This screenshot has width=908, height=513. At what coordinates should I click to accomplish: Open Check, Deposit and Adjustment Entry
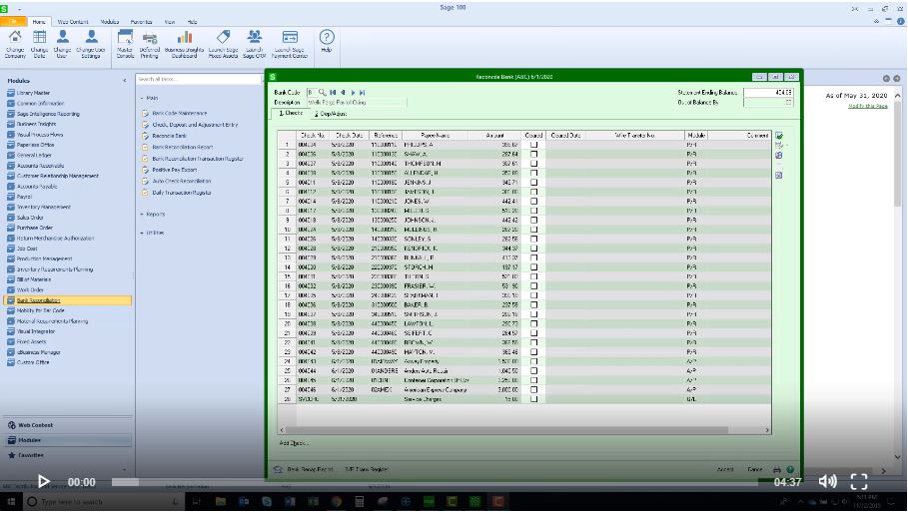pyautogui.click(x=195, y=125)
